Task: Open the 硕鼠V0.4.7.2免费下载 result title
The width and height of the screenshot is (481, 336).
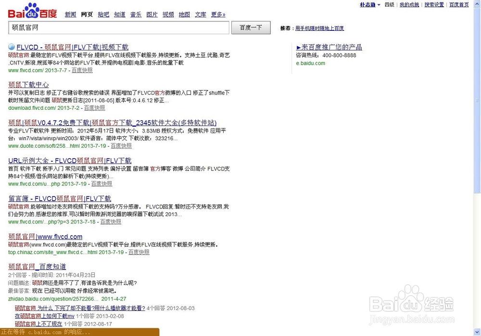Action: pyautogui.click(x=112, y=123)
